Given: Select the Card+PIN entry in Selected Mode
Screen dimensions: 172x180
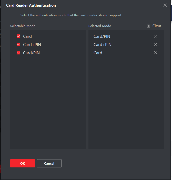Looking at the screenshot, I should coord(103,45).
